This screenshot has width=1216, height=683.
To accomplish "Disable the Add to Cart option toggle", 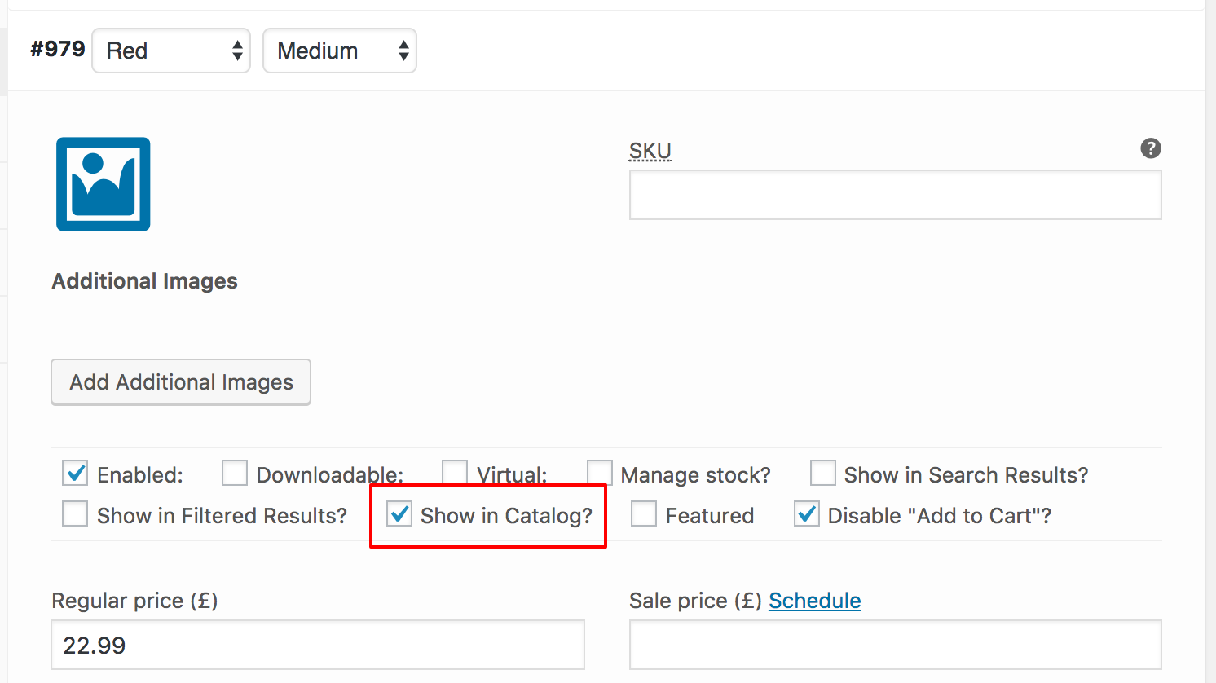I will pos(806,513).
